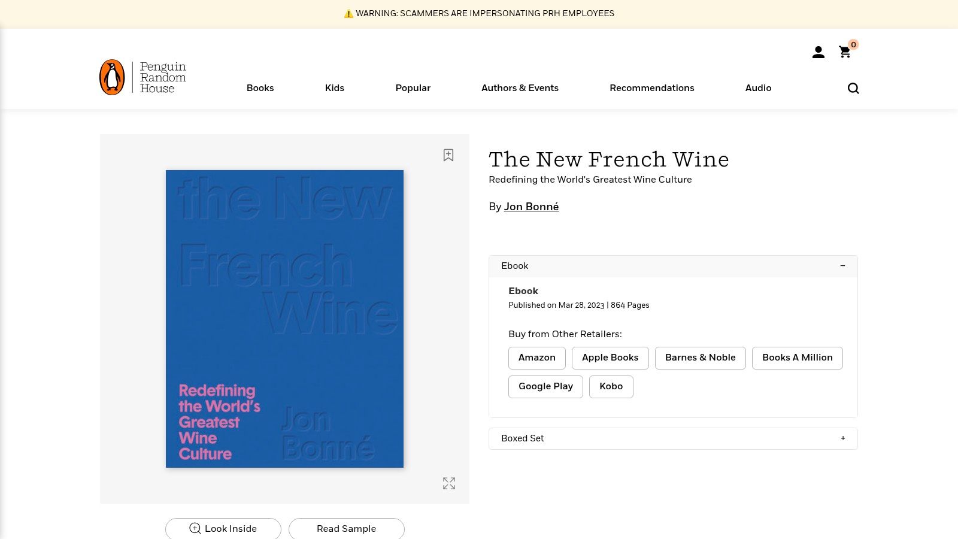Open the Books menu
This screenshot has width=958, height=539.
tap(260, 88)
